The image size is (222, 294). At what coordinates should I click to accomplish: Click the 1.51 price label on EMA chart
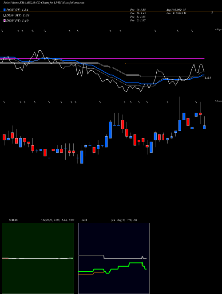click(x=208, y=78)
